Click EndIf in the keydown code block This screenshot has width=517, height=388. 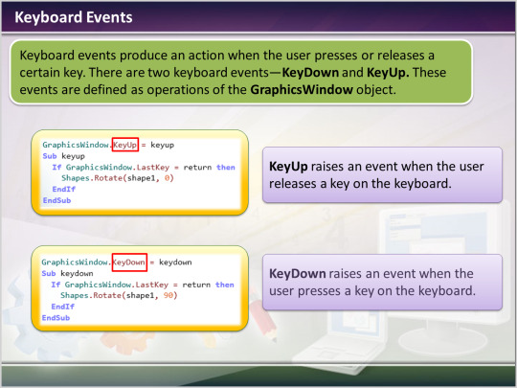tap(62, 307)
